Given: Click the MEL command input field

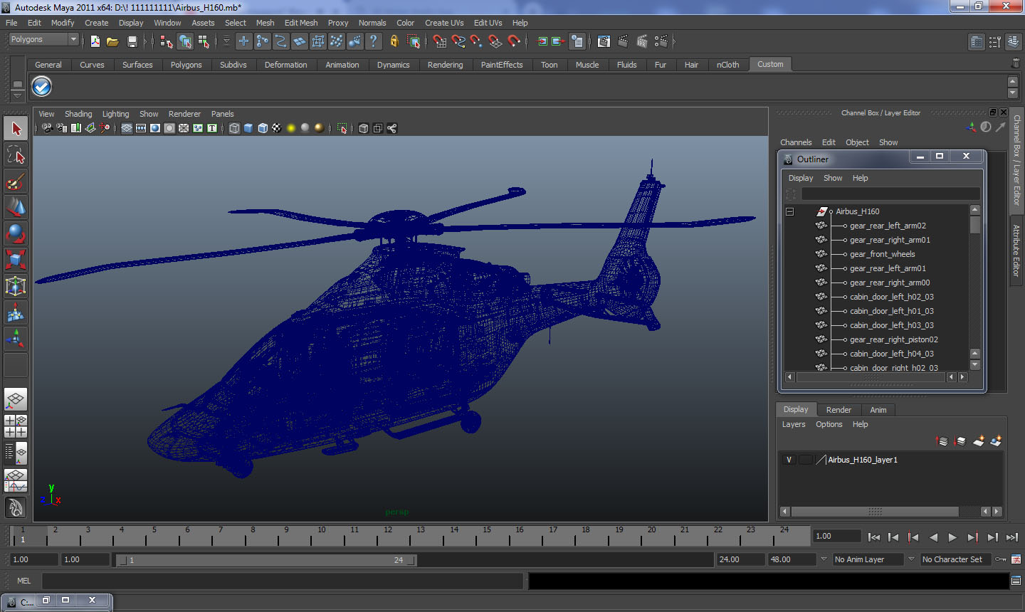Looking at the screenshot, I should 283,581.
